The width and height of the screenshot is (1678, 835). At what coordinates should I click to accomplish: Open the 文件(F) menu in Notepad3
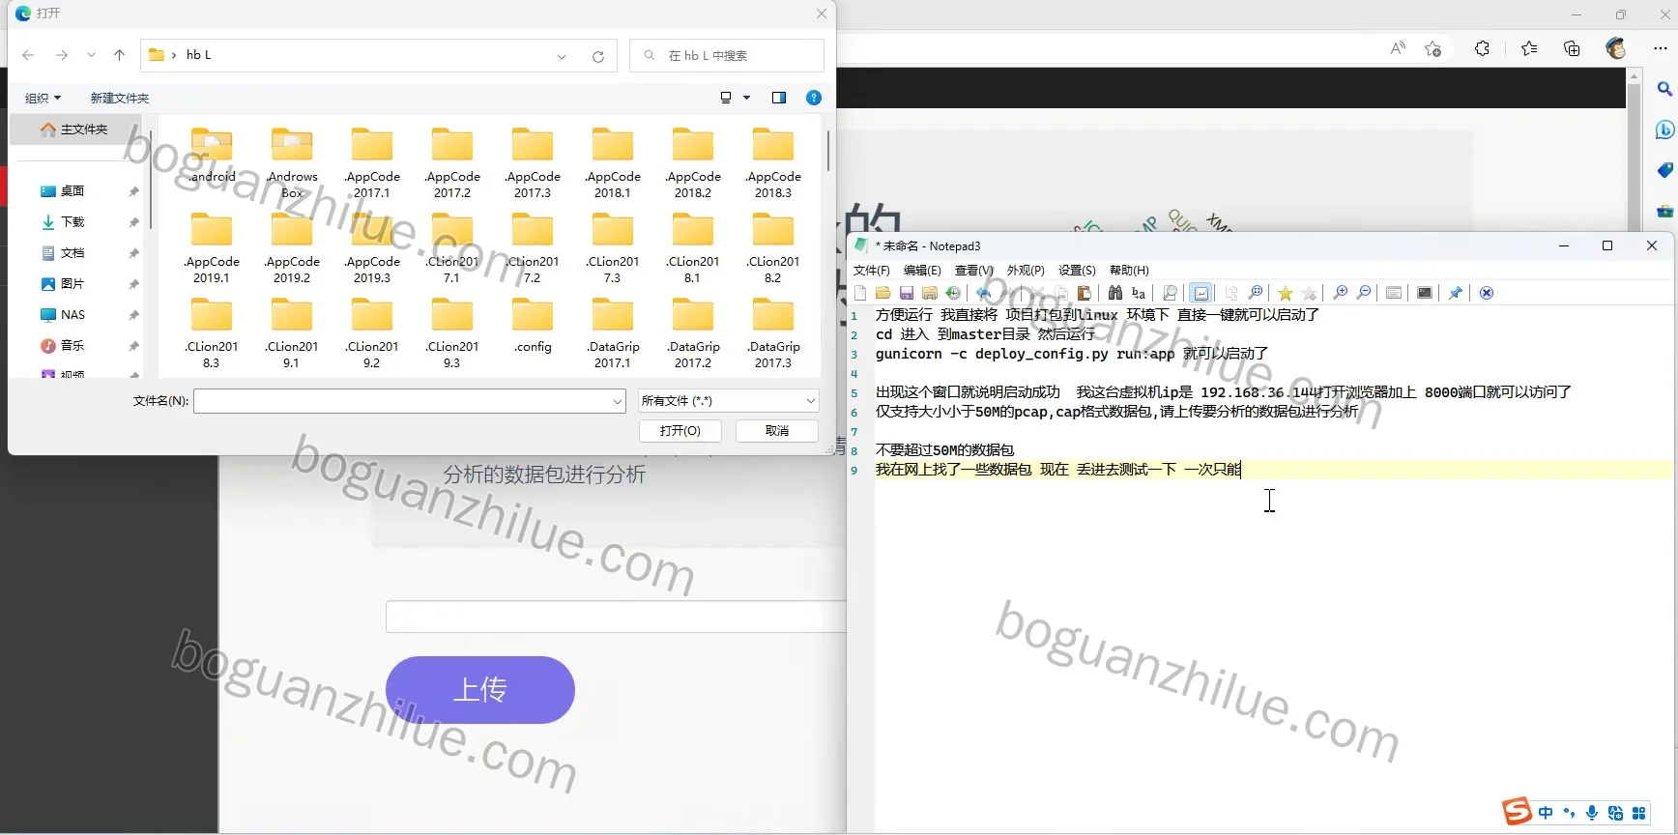[871, 271]
